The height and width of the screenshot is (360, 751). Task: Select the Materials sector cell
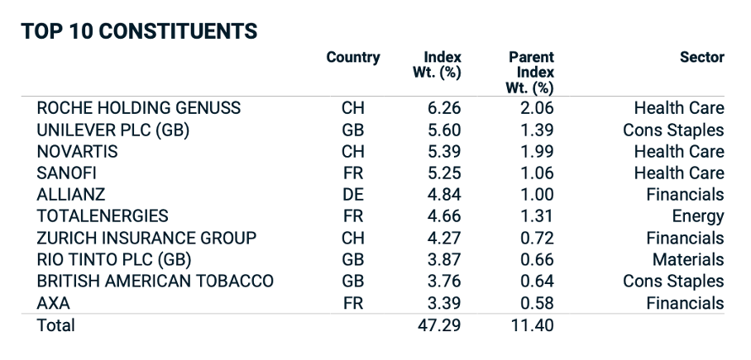coord(688,260)
